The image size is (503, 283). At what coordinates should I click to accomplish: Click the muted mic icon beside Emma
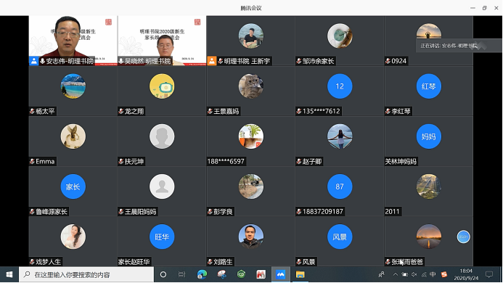pos(32,161)
